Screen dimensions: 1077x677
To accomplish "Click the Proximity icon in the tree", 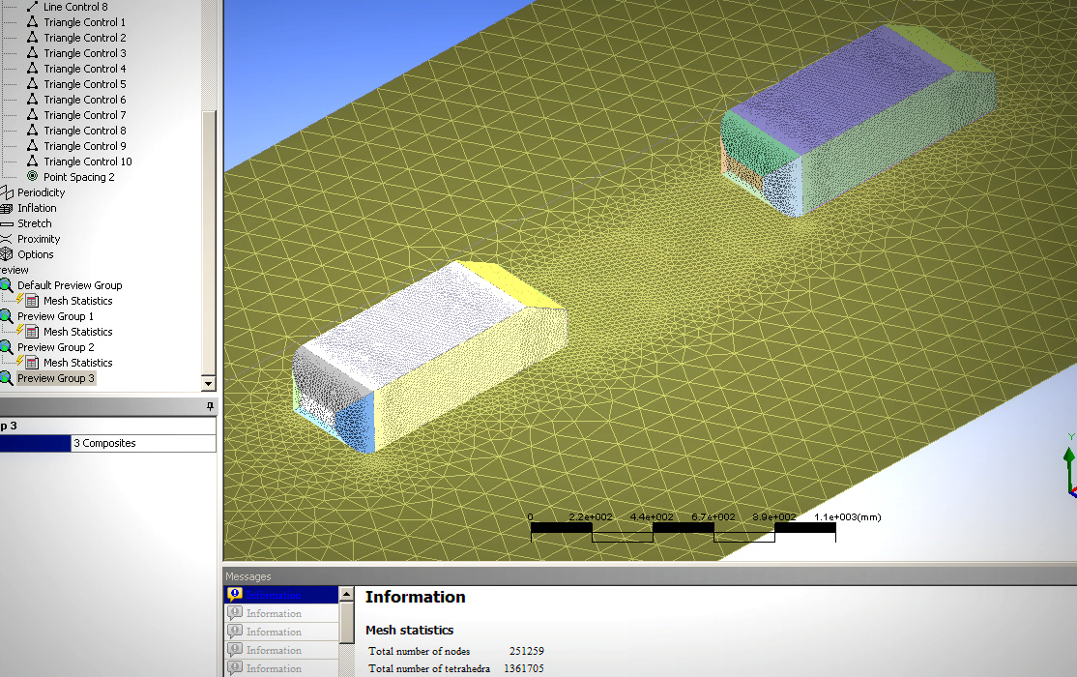I will [7, 239].
